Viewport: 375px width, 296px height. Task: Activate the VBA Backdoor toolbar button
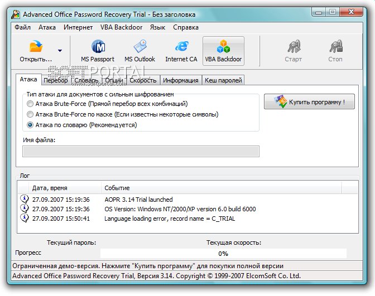[x=223, y=51]
